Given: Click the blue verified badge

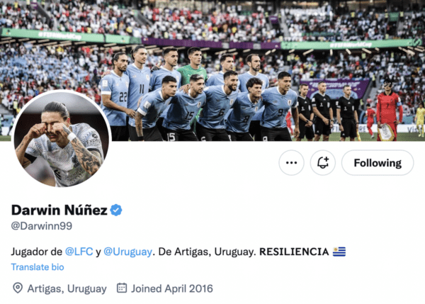Looking at the screenshot, I should pyautogui.click(x=116, y=210).
